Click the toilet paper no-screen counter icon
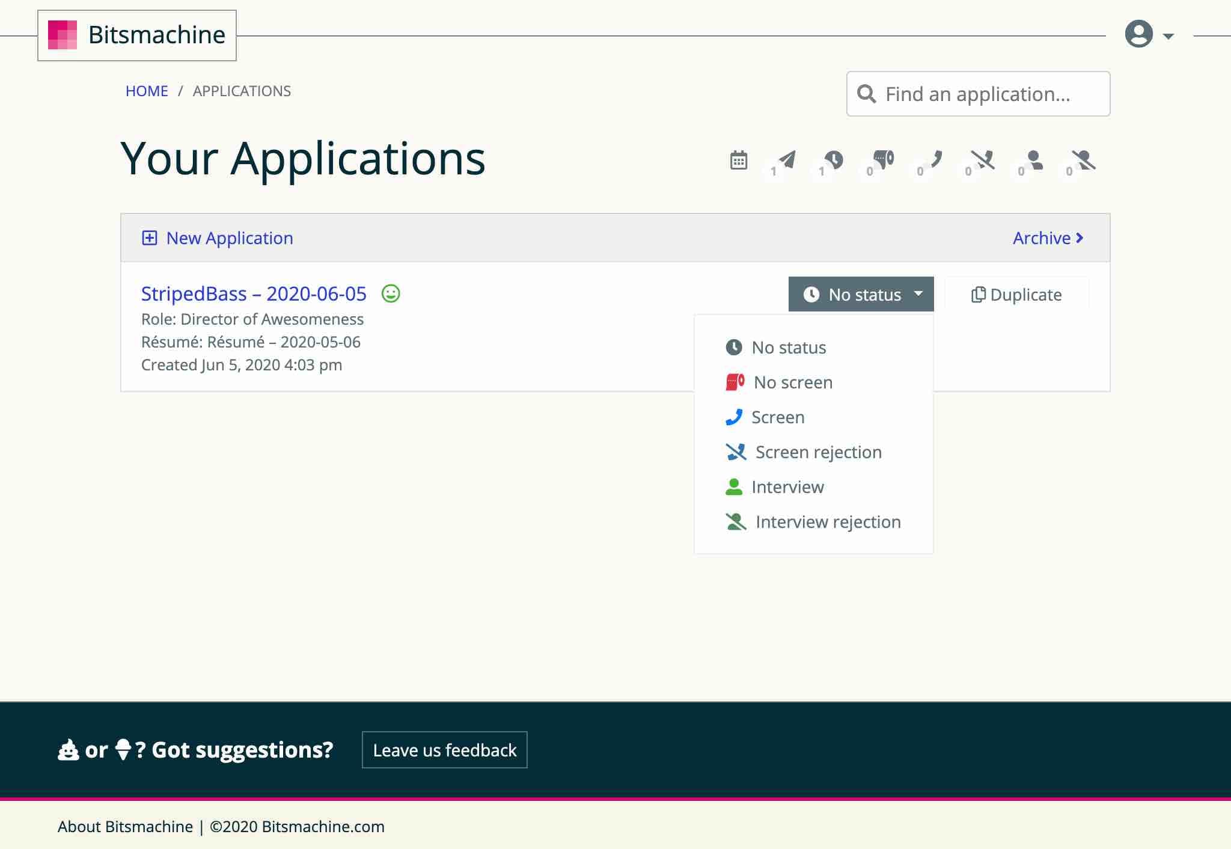Image resolution: width=1231 pixels, height=849 pixels. [x=883, y=160]
